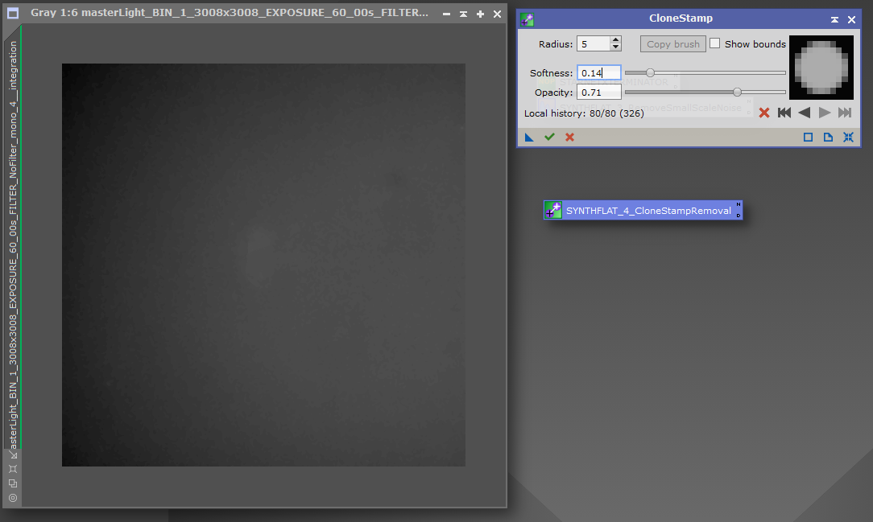The height and width of the screenshot is (522, 873).
Task: Click the Softness slider handle
Action: 650,73
